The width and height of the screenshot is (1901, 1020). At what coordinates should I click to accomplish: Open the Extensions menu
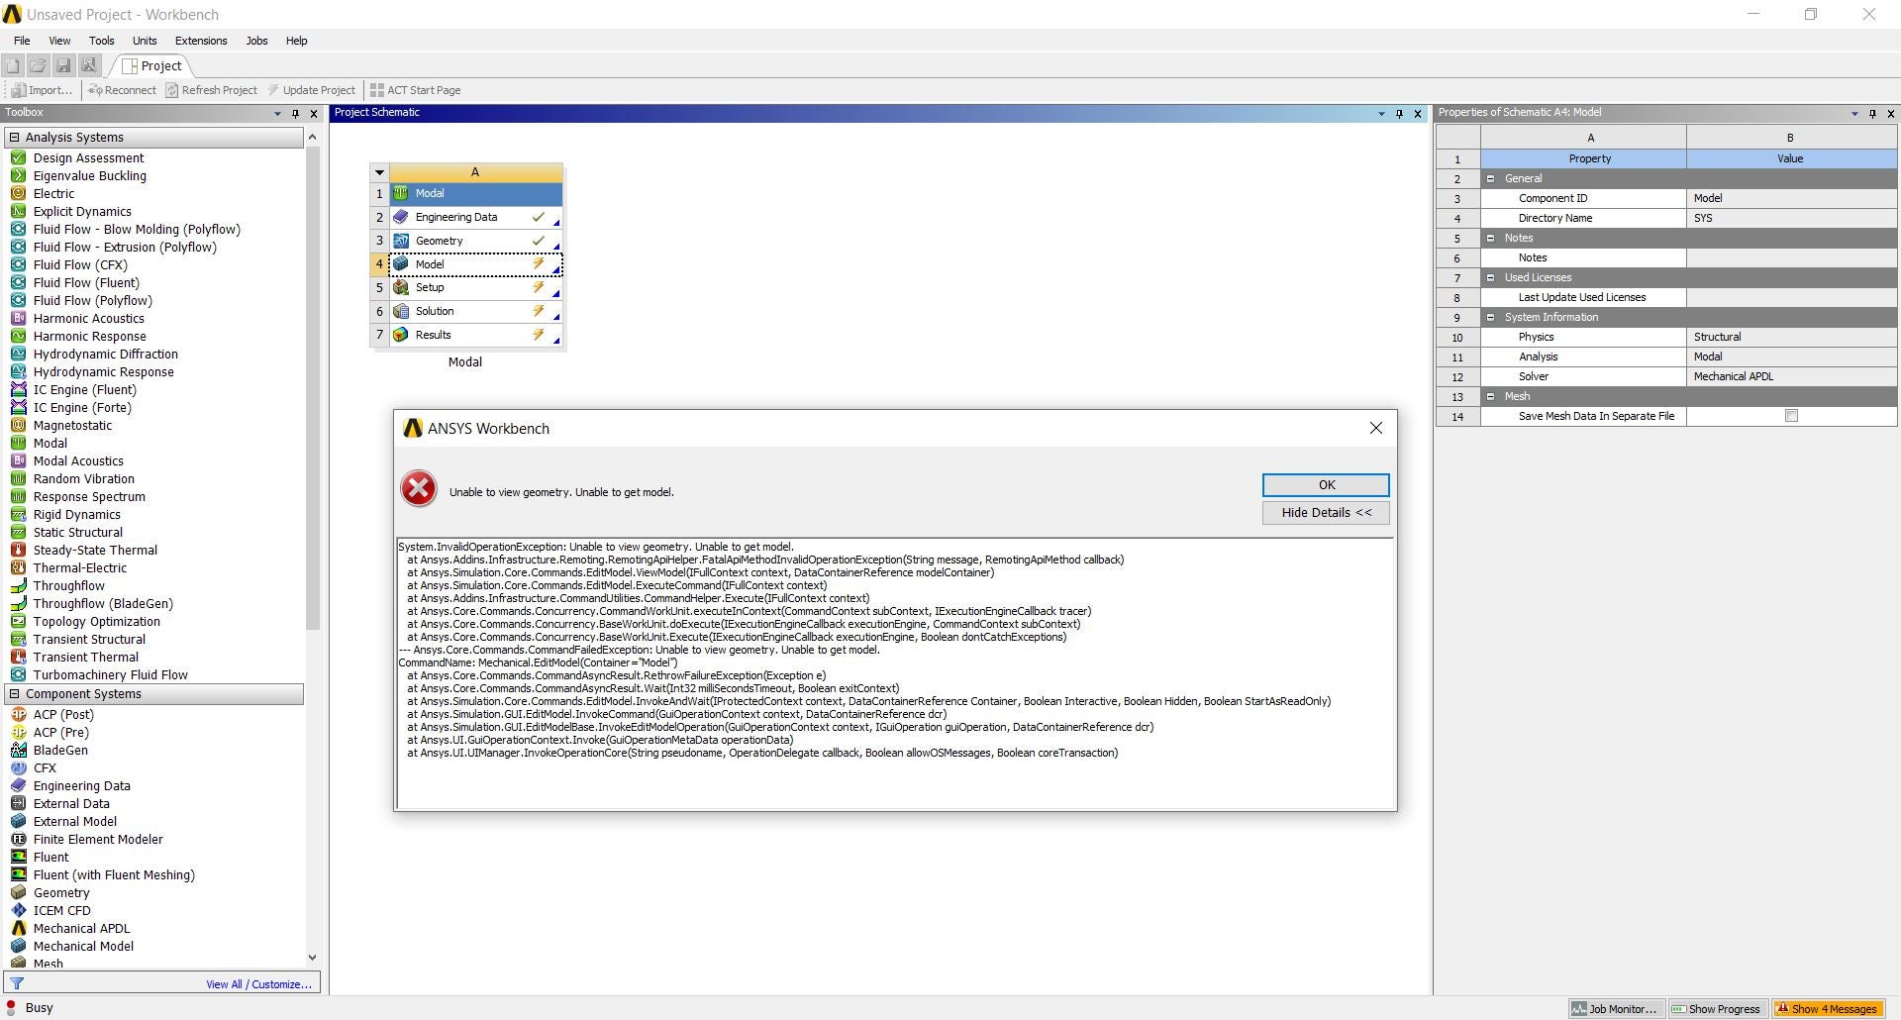click(x=201, y=41)
